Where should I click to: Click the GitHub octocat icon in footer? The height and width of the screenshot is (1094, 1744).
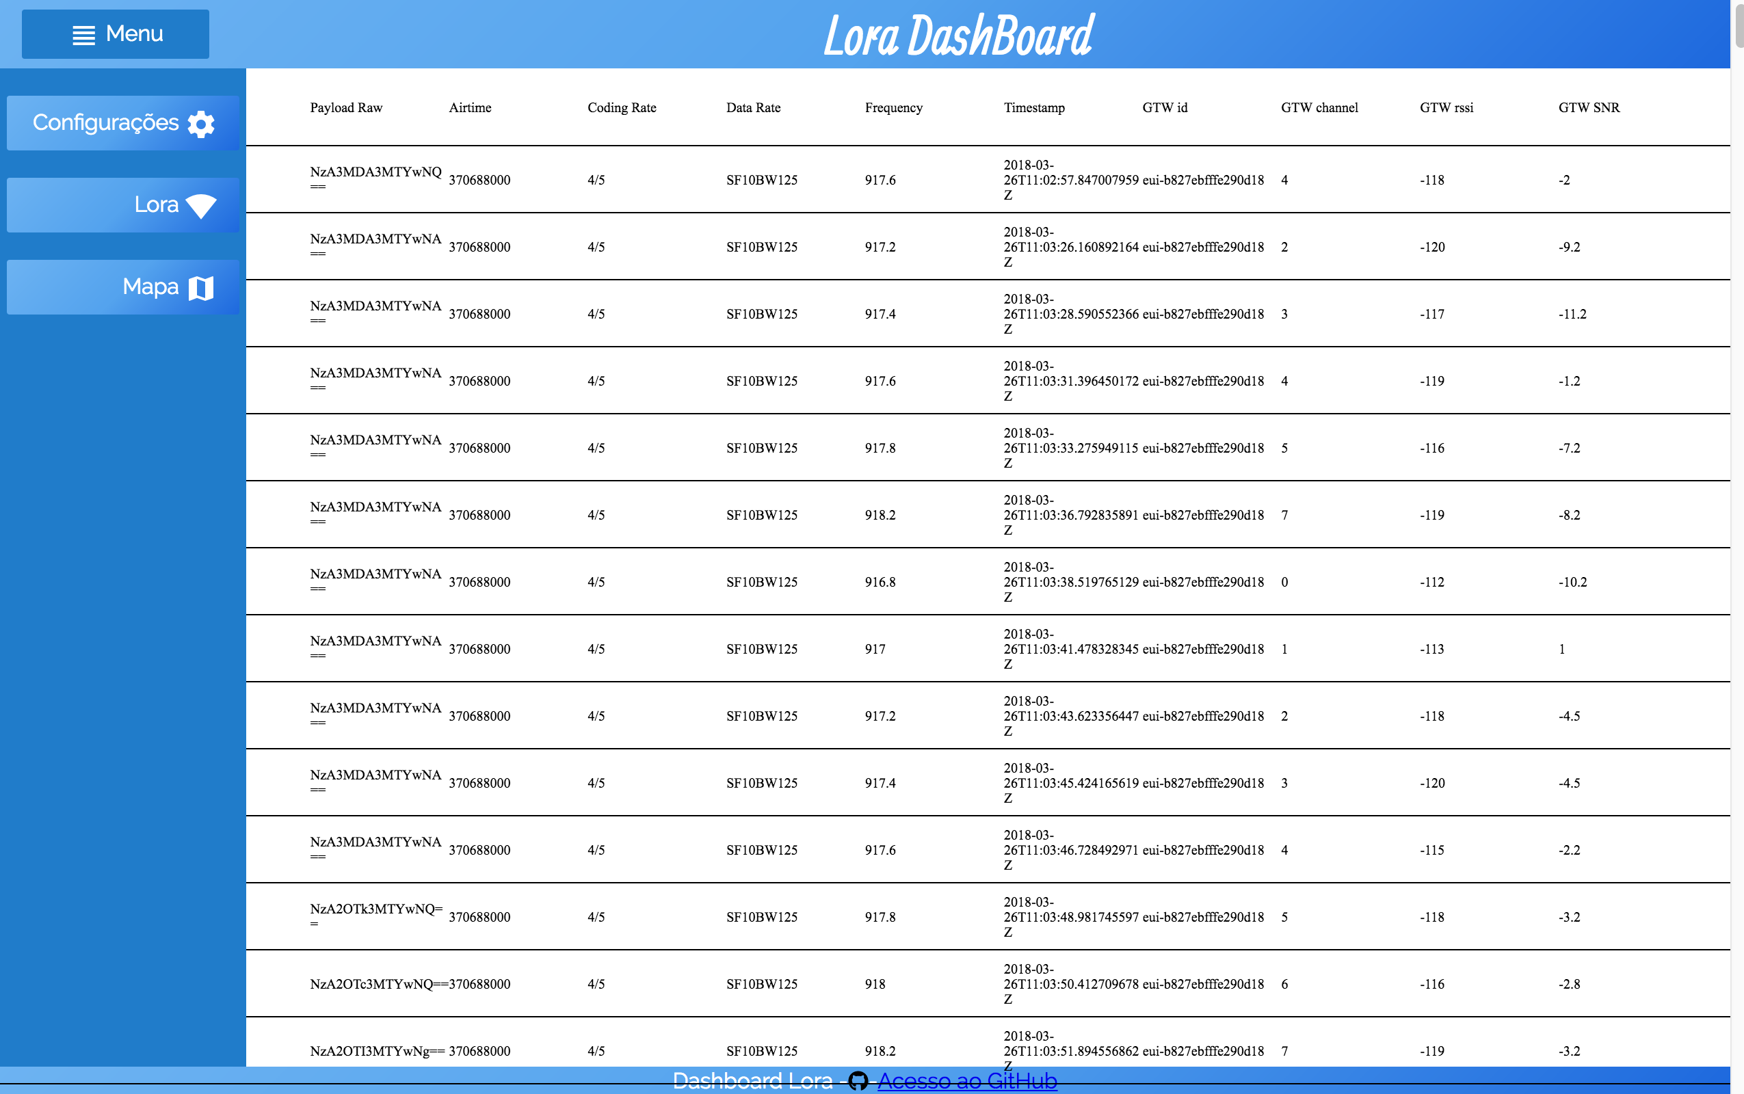(x=858, y=1081)
